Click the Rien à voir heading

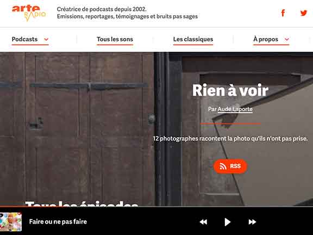tap(230, 90)
